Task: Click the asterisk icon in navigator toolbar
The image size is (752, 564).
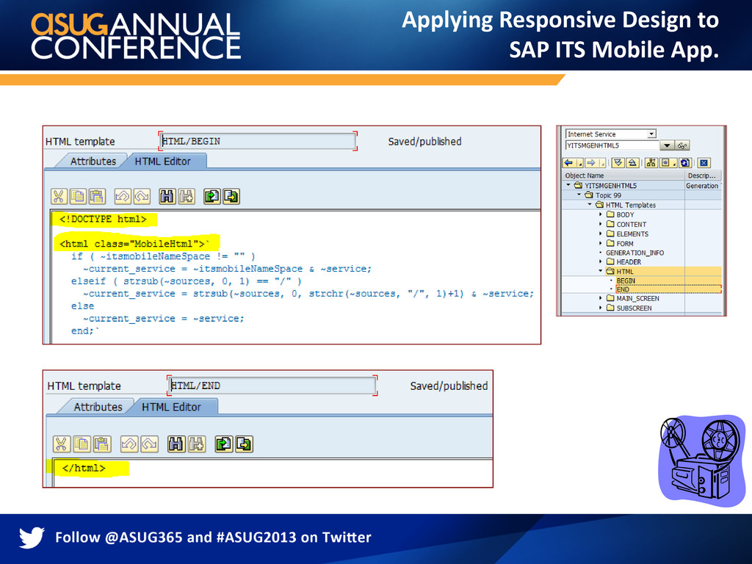Action: [x=665, y=163]
